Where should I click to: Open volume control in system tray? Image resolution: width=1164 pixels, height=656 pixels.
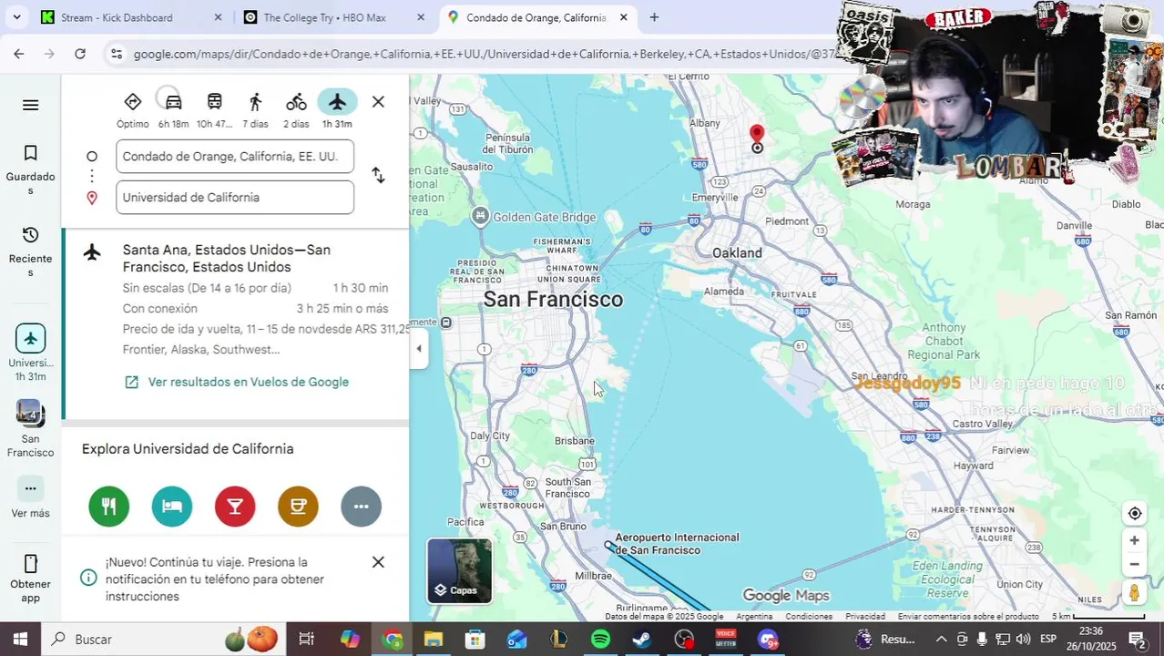click(1023, 640)
